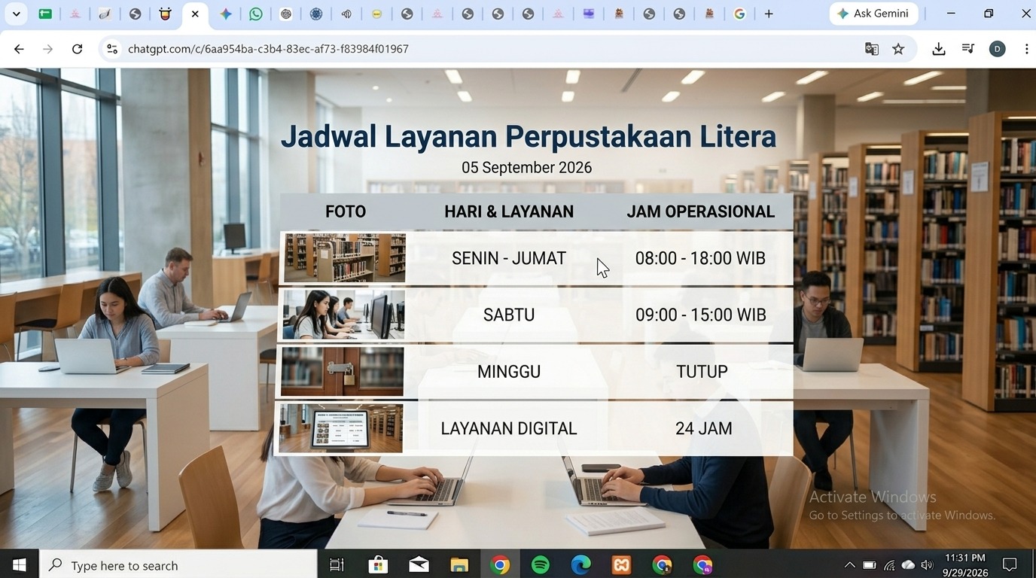The image size is (1036, 578).
Task: Open the Google Translate page icon
Action: (x=872, y=49)
